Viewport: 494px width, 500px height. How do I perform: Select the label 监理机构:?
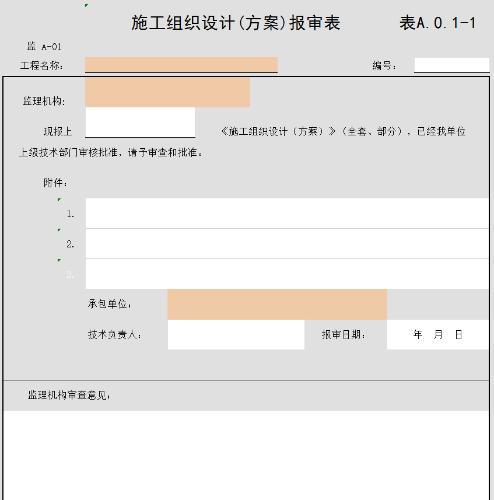click(x=44, y=101)
